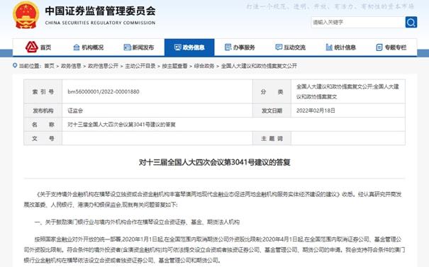Open the 按主题查看 breadcrumb link
Screen dimensions: 429x267
click(x=174, y=66)
